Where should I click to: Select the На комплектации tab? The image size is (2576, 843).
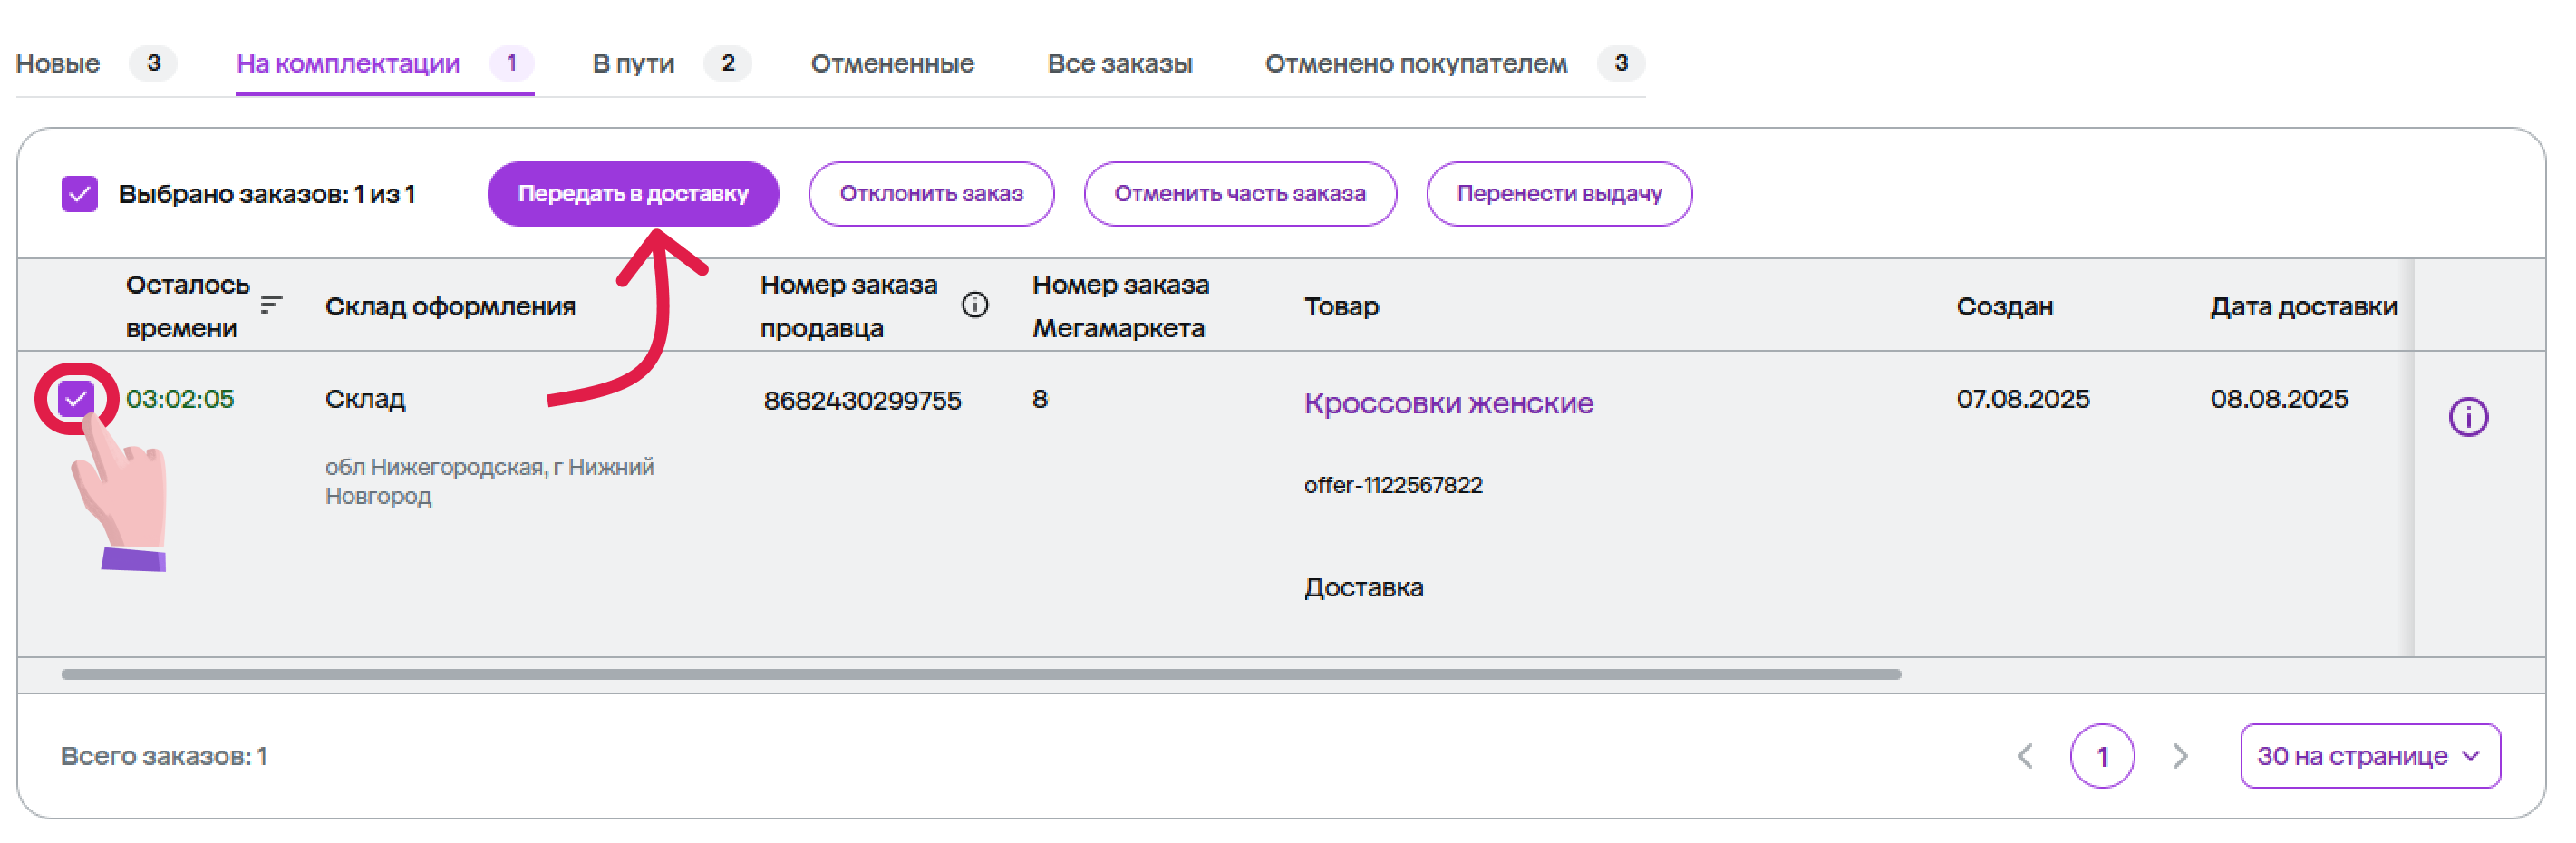pos(384,64)
